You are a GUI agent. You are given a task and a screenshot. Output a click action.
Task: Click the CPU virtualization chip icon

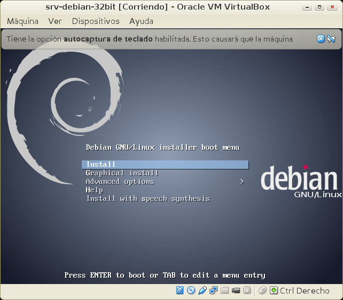click(247, 290)
